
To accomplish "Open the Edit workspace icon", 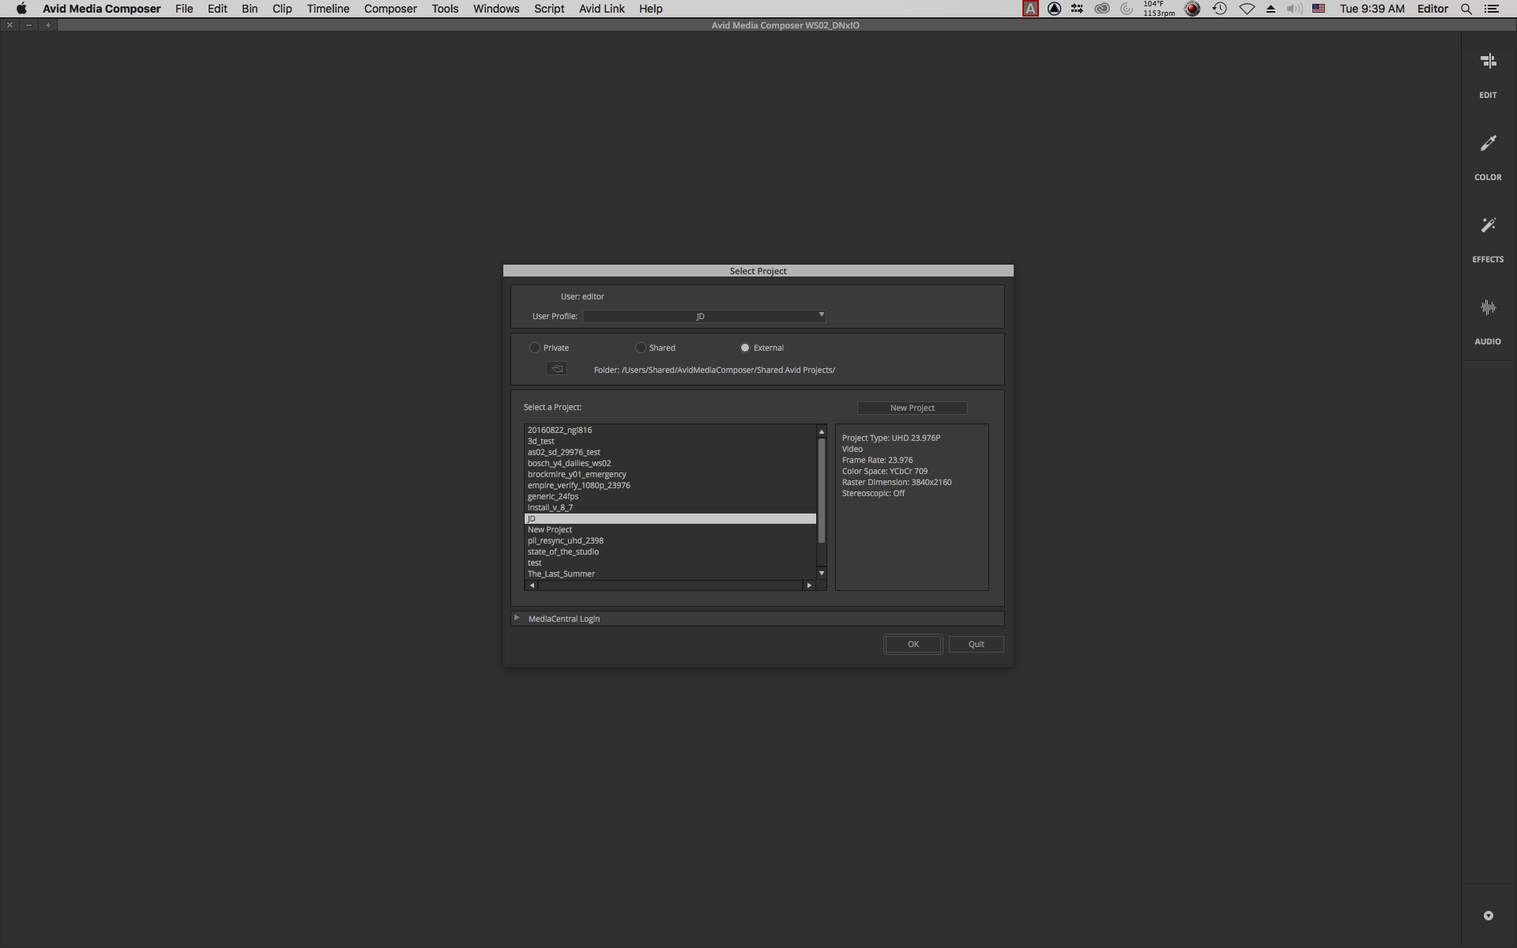I will point(1488,62).
